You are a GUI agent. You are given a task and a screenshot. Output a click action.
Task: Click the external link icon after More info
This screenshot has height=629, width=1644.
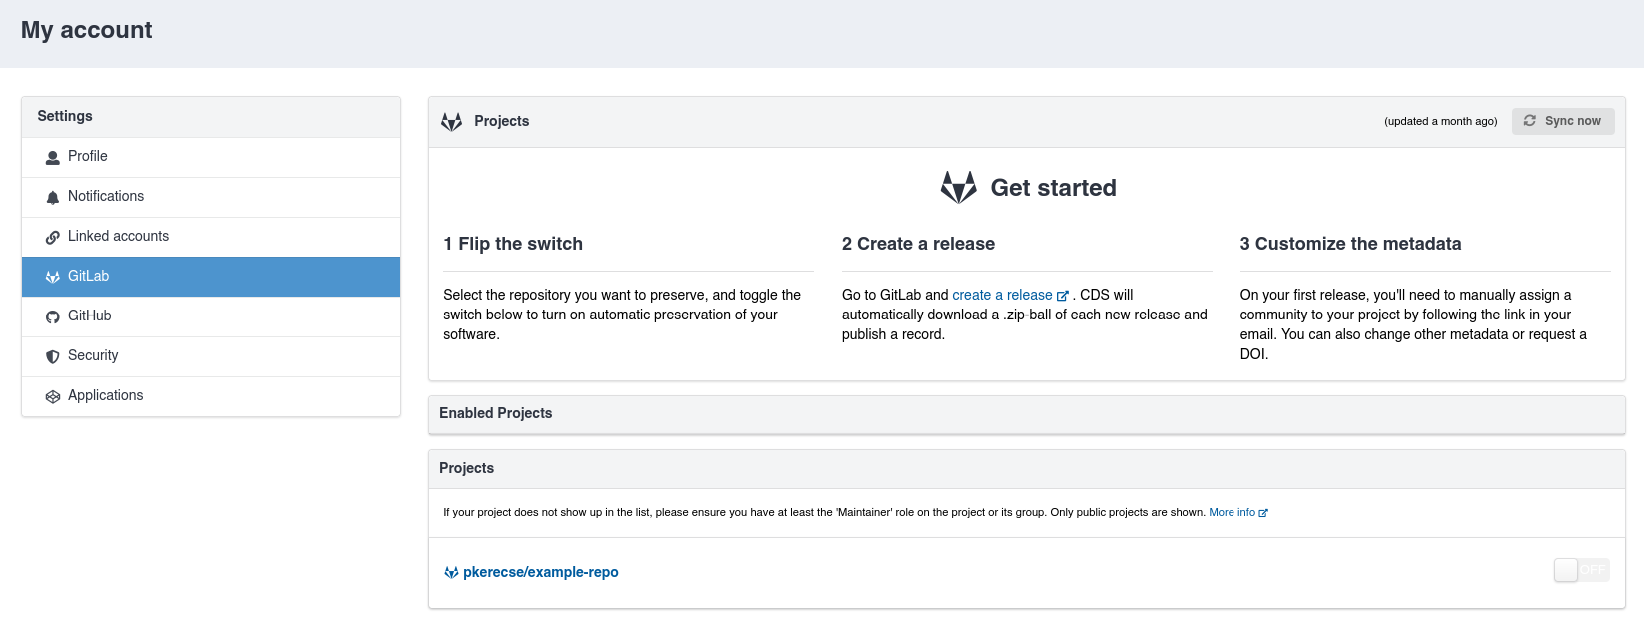[x=1263, y=513]
